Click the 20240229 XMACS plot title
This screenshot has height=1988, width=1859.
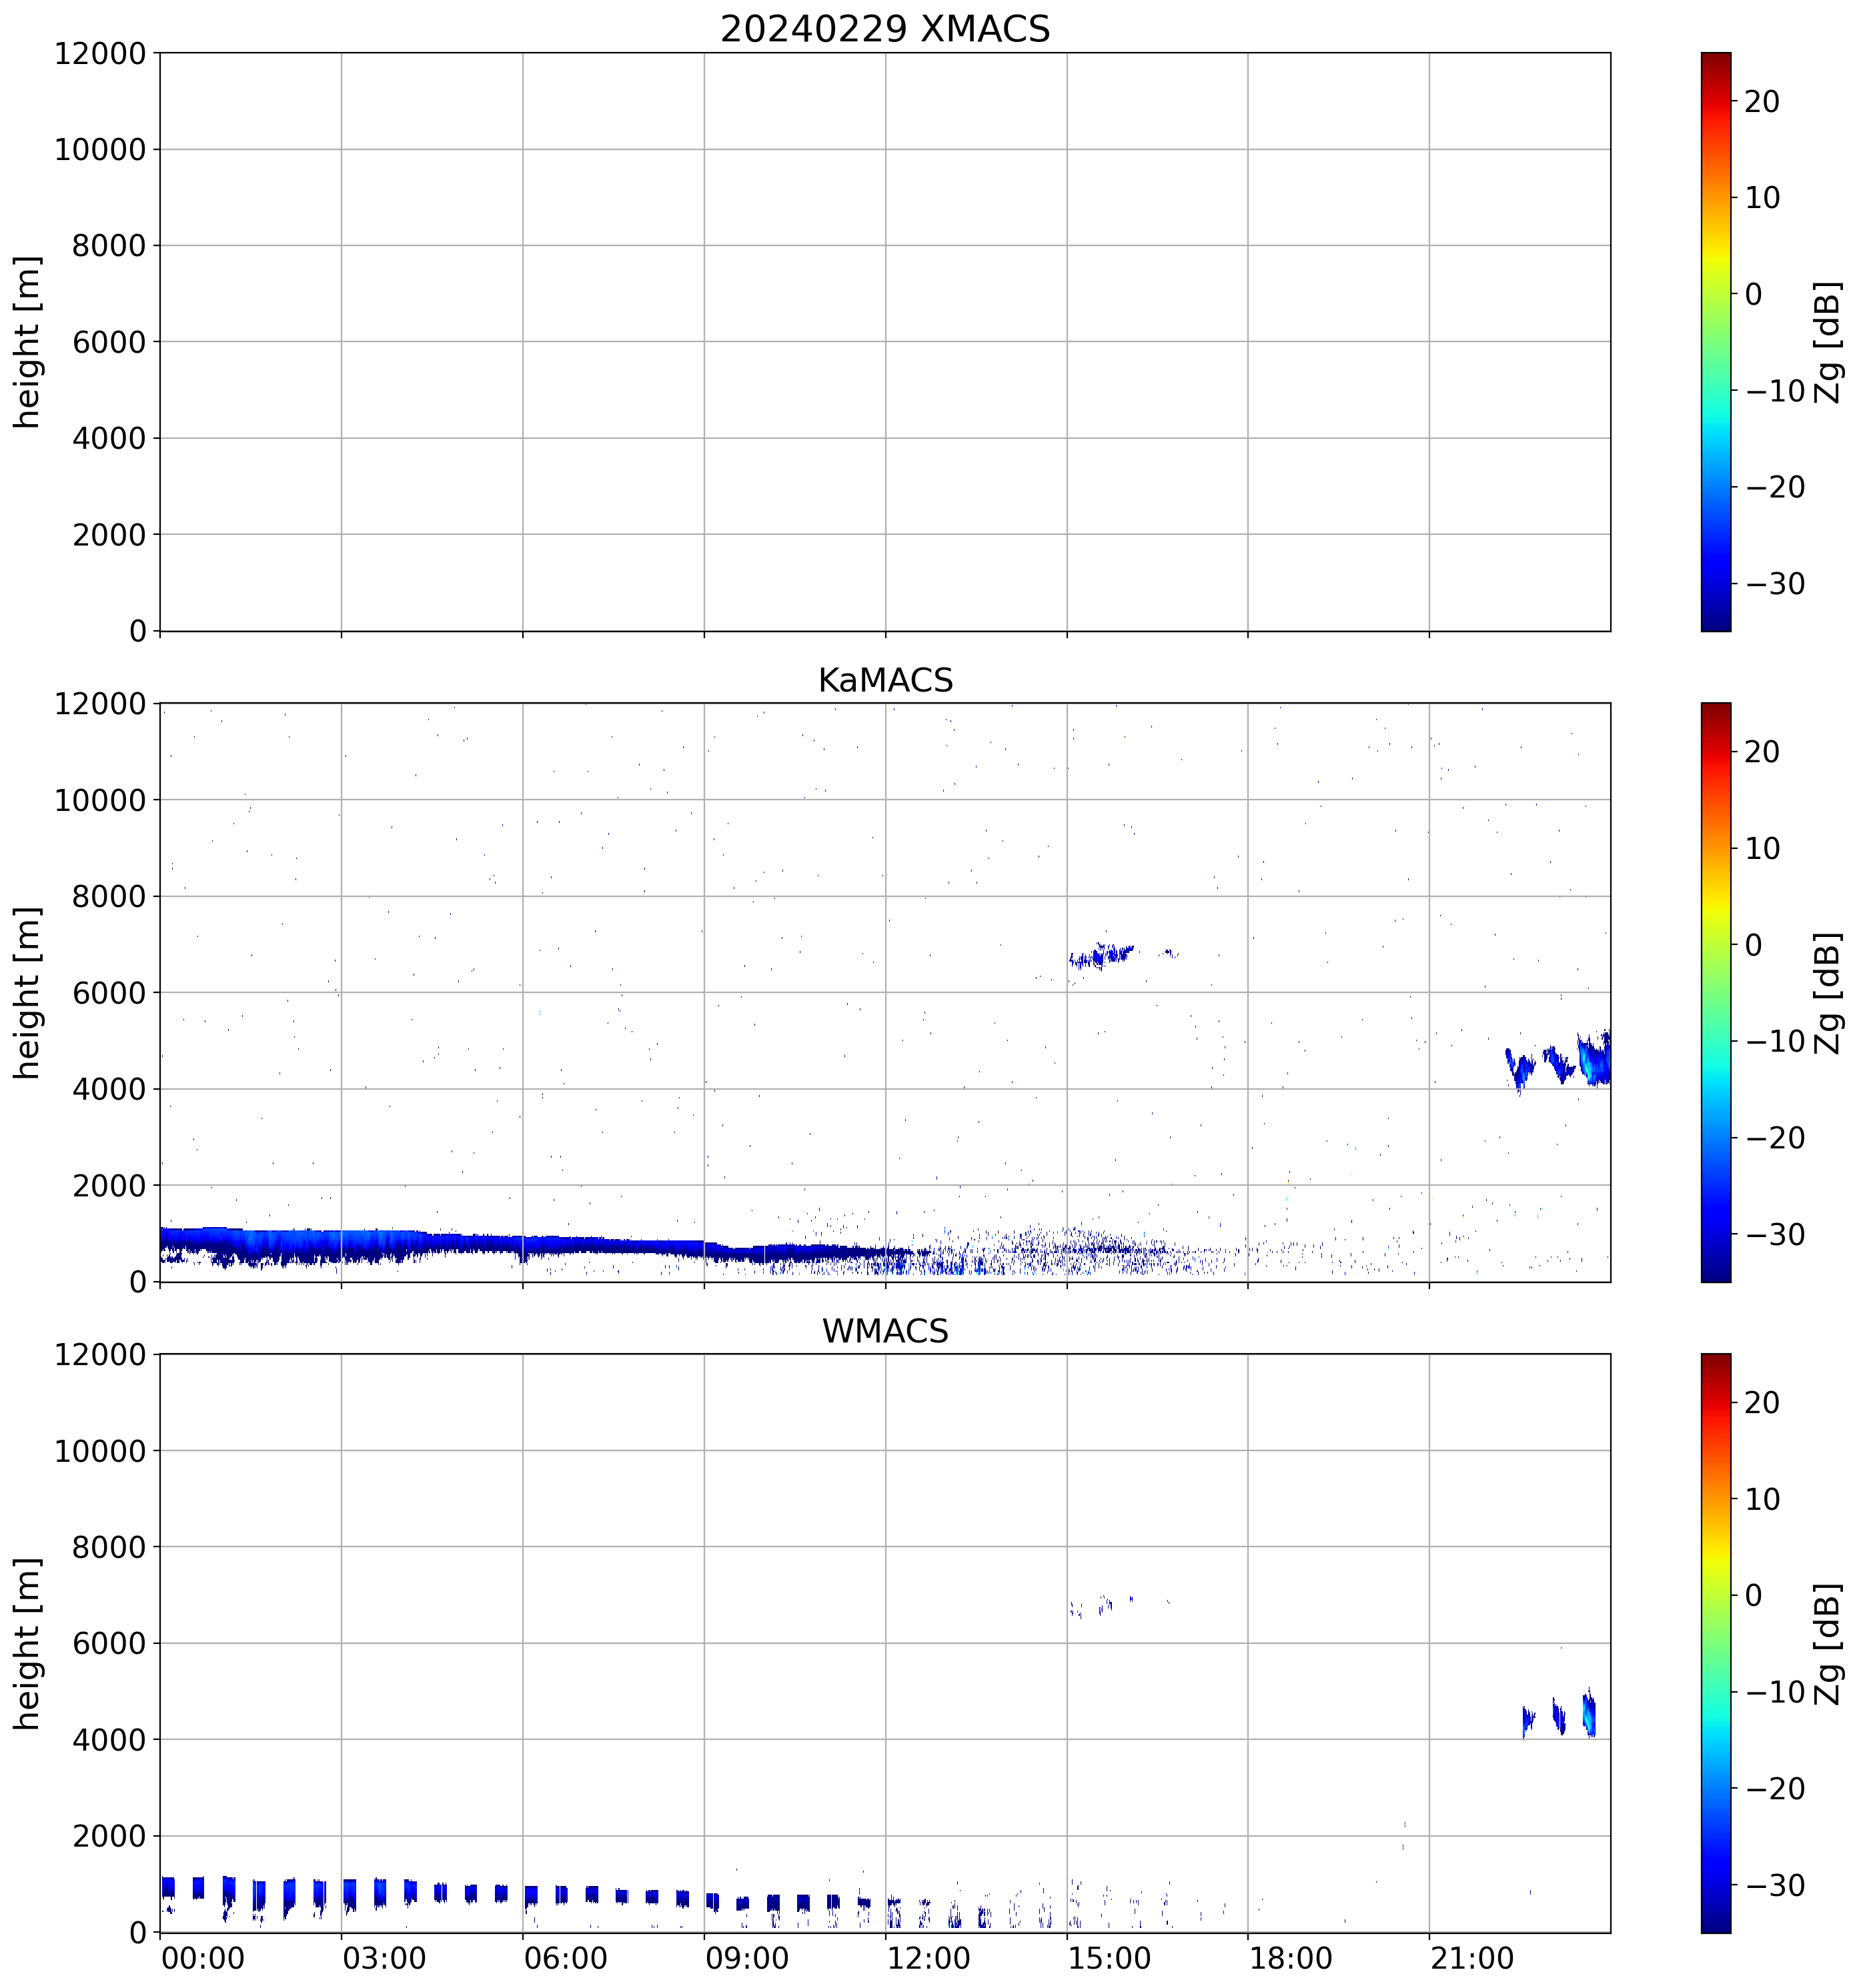coord(884,29)
